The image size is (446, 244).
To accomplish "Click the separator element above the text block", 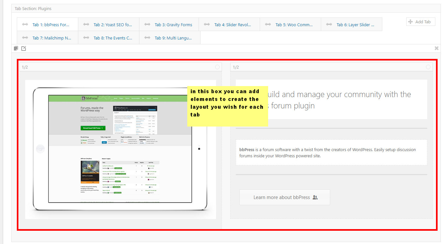I will [332, 128].
